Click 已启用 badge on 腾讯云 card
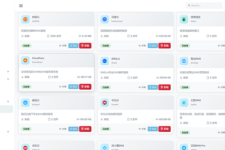This screenshot has width=225, height=150. point(26,129)
